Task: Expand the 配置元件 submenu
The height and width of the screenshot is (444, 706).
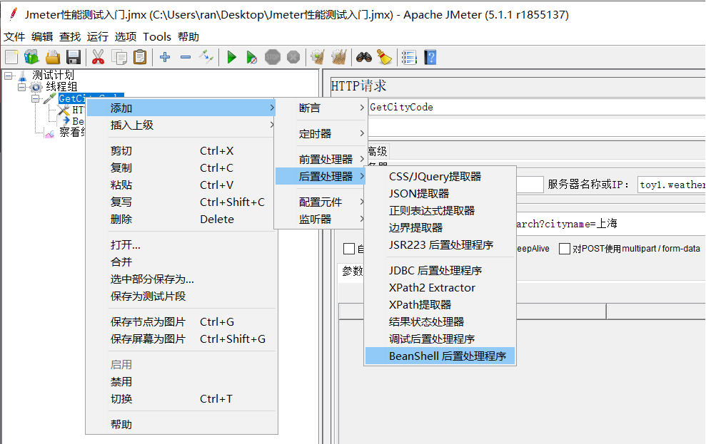Action: 321,202
